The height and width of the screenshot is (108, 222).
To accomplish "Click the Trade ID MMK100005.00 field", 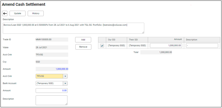I will click(52, 40).
